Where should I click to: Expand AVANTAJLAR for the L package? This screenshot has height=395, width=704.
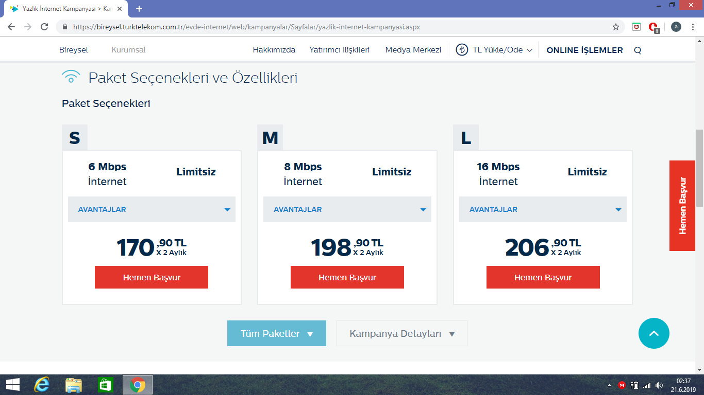[x=543, y=209]
